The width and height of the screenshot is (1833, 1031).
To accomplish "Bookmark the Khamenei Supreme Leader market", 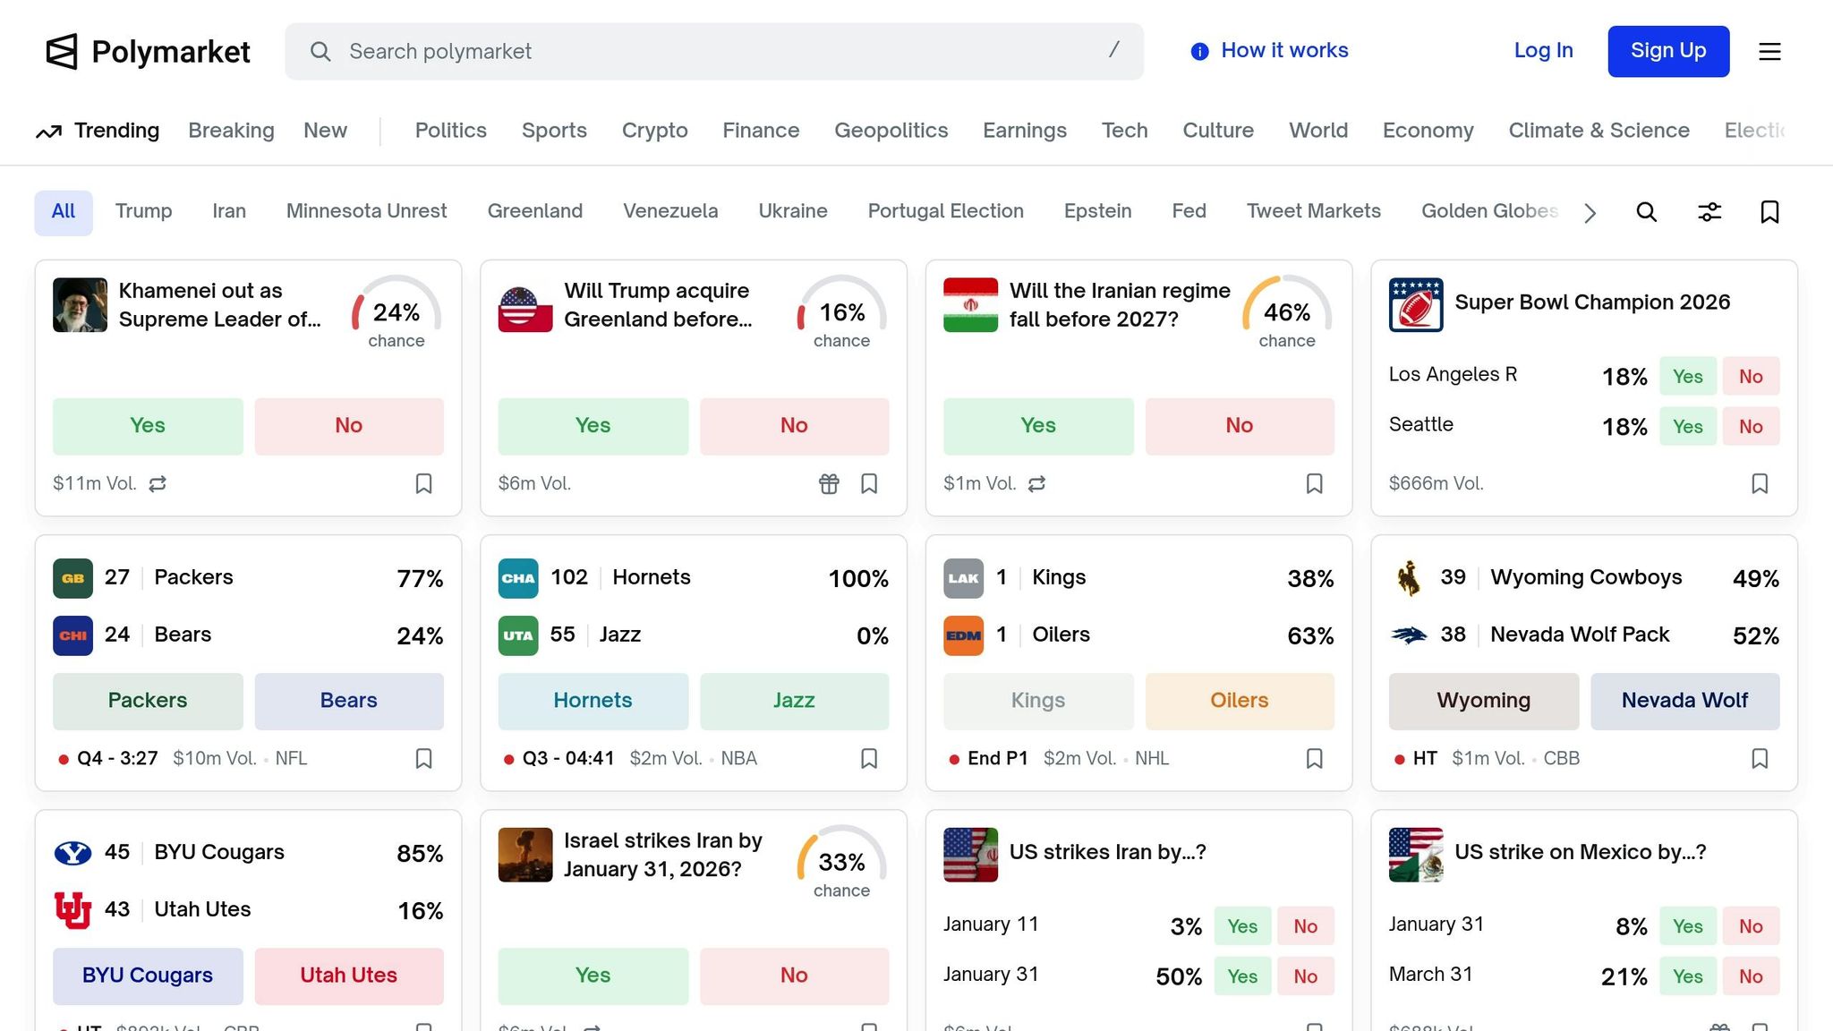I will click(x=423, y=484).
